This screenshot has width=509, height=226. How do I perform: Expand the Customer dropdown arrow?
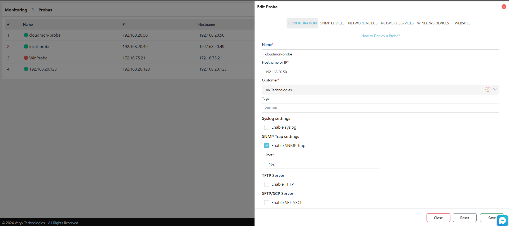[x=495, y=89]
